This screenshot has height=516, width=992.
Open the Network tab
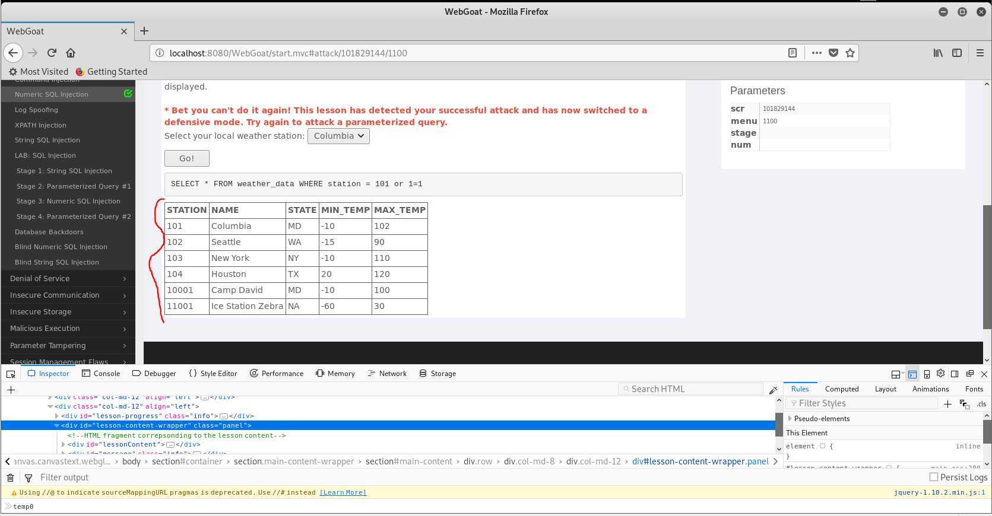[x=387, y=374]
